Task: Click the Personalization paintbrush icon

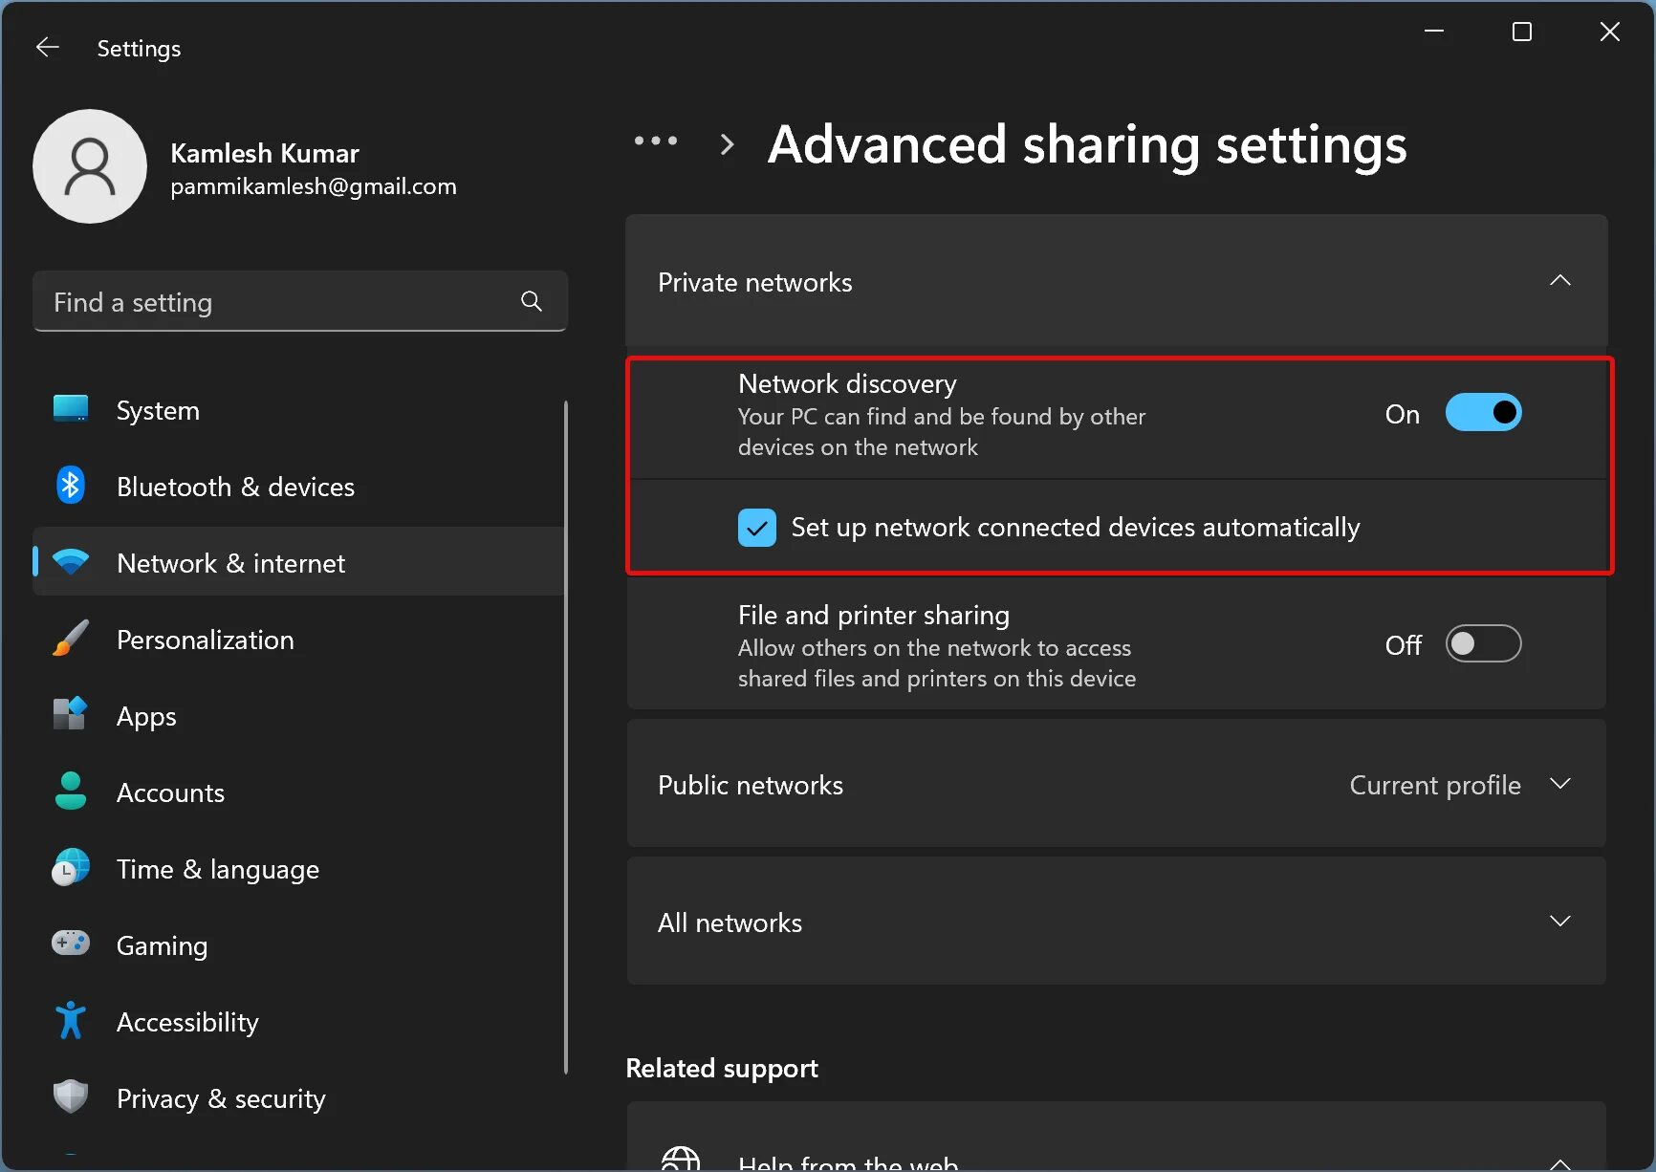Action: click(71, 639)
